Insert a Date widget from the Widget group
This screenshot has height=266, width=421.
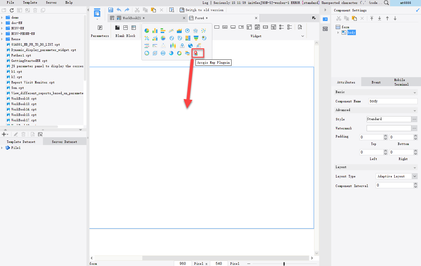[257, 27]
